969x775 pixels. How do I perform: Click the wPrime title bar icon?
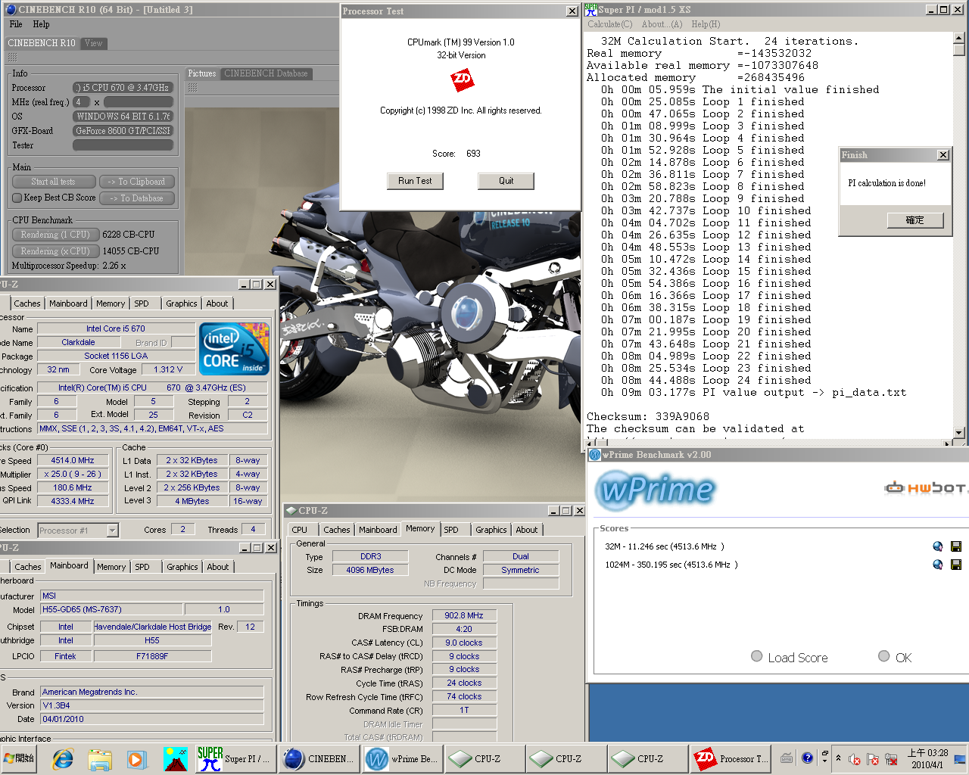click(595, 455)
